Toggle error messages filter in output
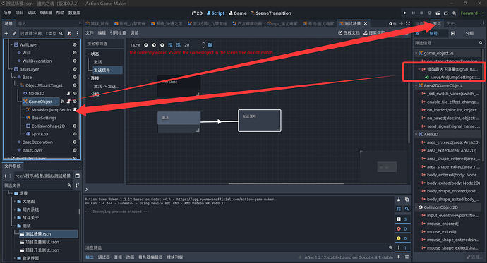The height and width of the screenshot is (263, 487). coord(402,229)
